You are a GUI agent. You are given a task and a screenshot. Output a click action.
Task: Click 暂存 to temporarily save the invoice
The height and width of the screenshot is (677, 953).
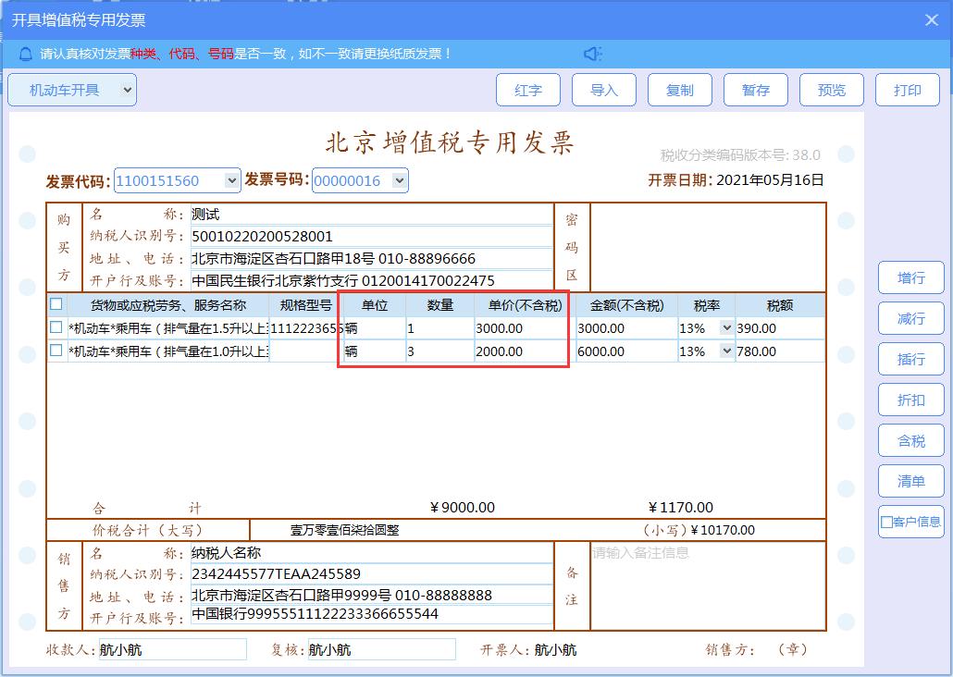tap(756, 89)
